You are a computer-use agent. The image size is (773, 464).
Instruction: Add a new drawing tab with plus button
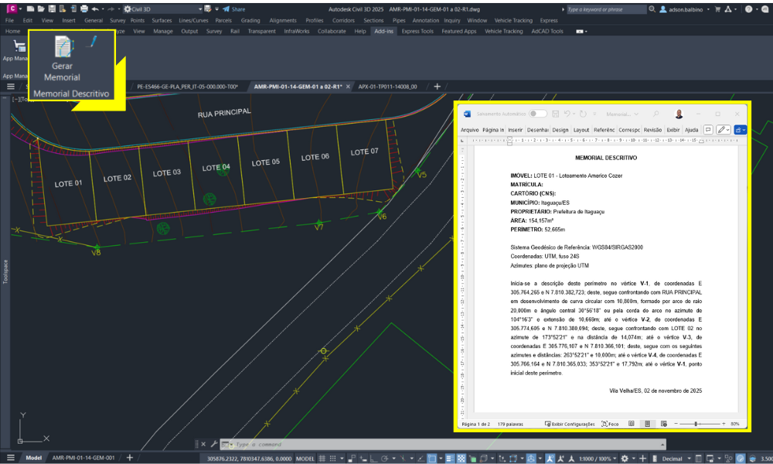tap(437, 87)
